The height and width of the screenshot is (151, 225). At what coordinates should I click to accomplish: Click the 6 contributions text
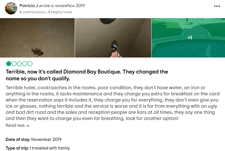click(x=32, y=12)
